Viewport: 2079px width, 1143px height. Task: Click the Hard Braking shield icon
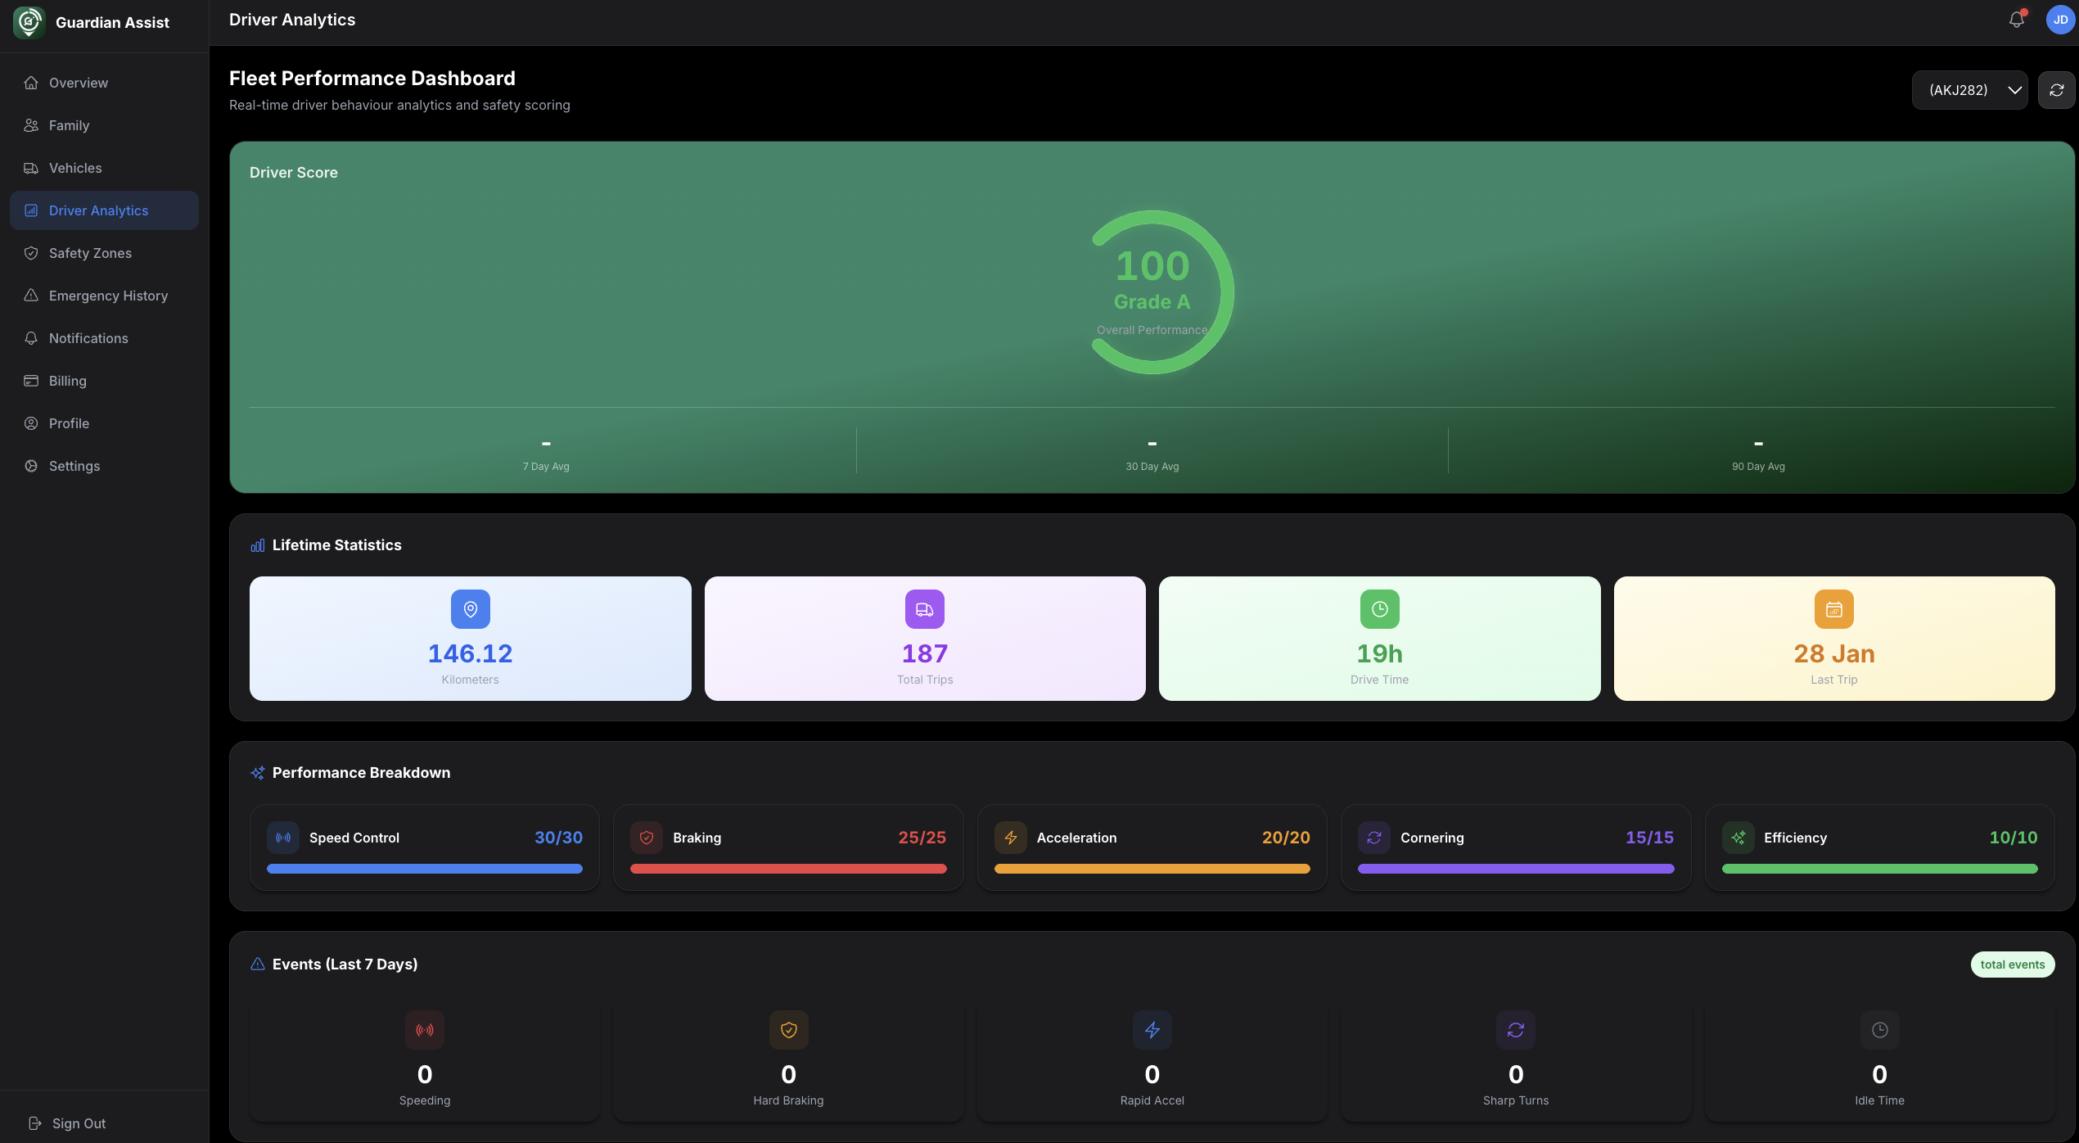click(789, 1030)
